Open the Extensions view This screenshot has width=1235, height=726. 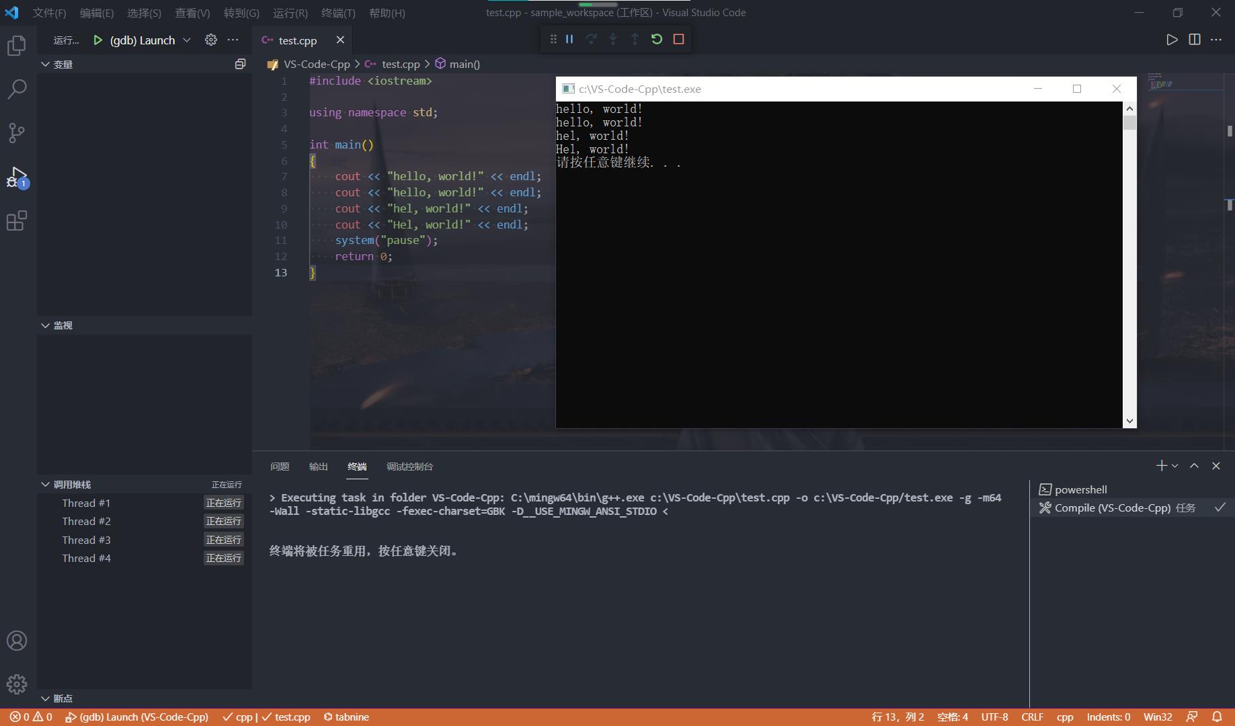point(17,220)
